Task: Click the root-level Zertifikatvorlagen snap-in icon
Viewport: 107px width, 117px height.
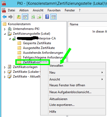Action: (10, 67)
